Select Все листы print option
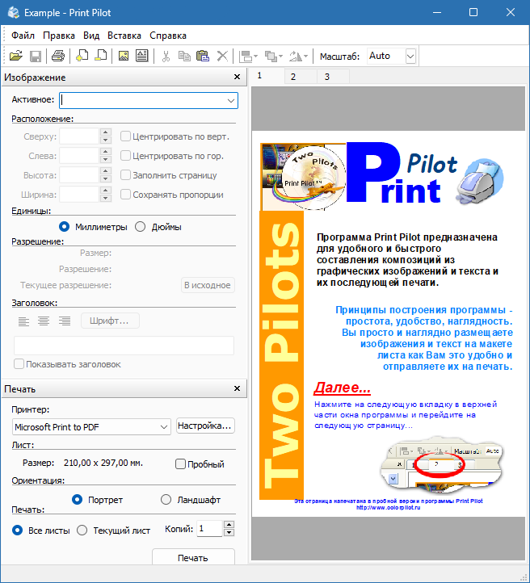Viewport: 530px width, 583px height. click(x=17, y=531)
